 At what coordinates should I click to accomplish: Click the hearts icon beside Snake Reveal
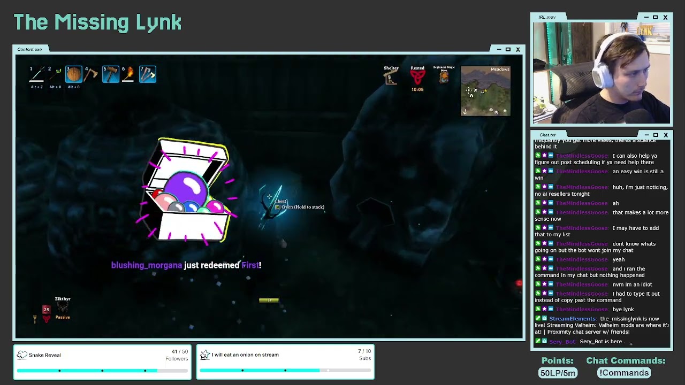pos(22,355)
